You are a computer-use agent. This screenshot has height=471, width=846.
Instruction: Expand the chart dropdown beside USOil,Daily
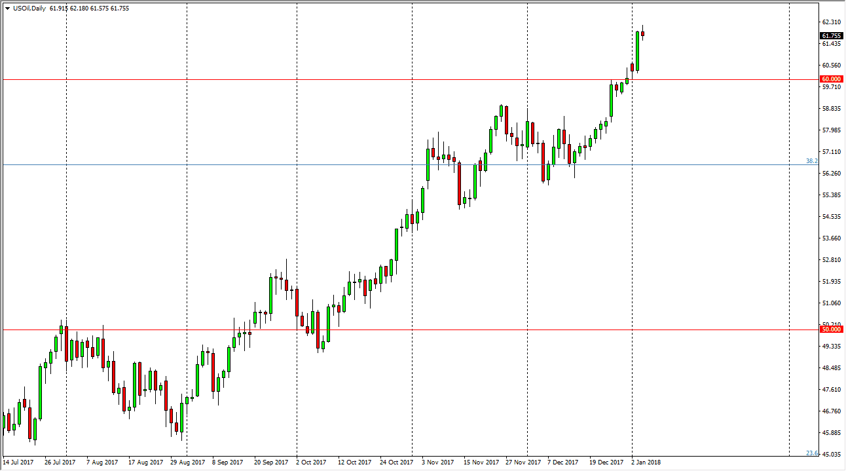7,9
